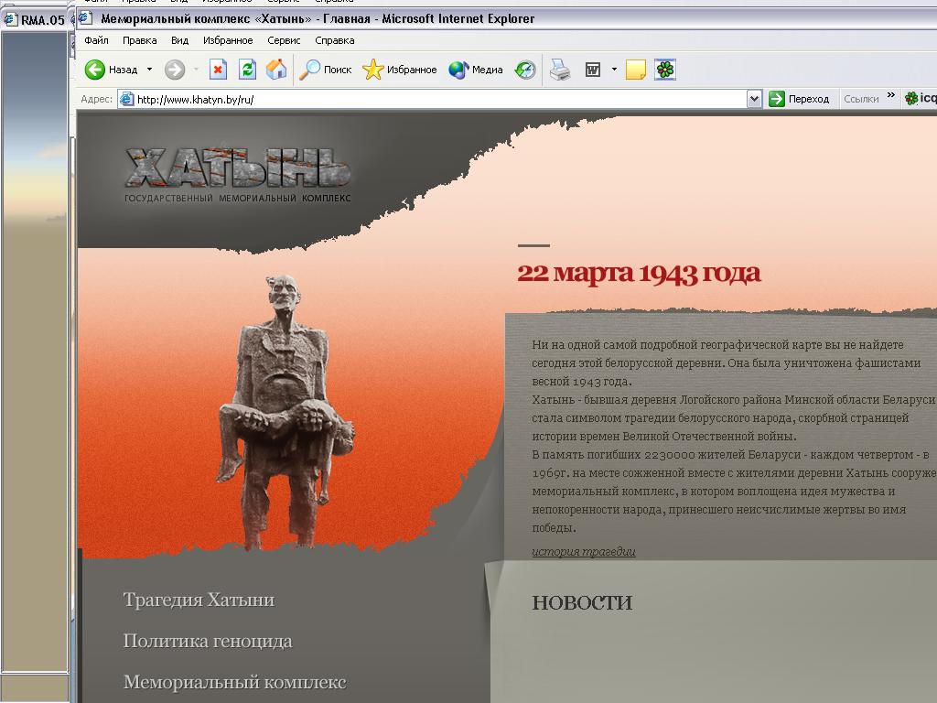Expand the links toolbar chevron
Image resolution: width=937 pixels, height=703 pixels.
[891, 95]
